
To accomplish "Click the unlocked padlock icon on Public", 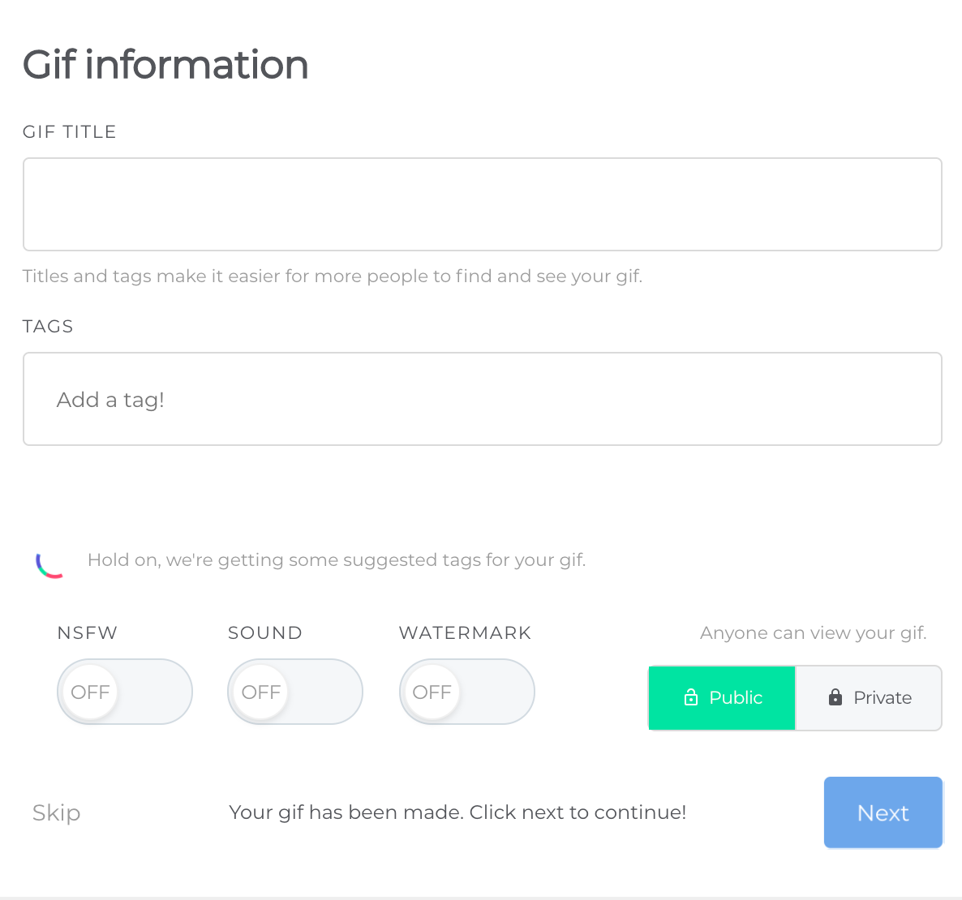I will [x=691, y=697].
